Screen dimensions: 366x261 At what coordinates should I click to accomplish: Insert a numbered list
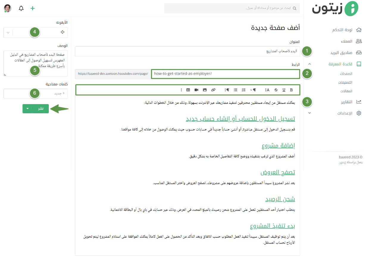[x=244, y=90]
